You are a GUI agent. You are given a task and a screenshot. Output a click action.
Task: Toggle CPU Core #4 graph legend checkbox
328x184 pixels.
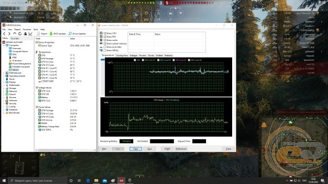[x=189, y=60]
